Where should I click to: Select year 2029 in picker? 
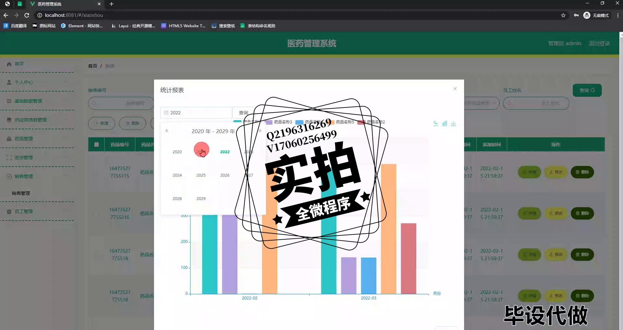pos(201,198)
